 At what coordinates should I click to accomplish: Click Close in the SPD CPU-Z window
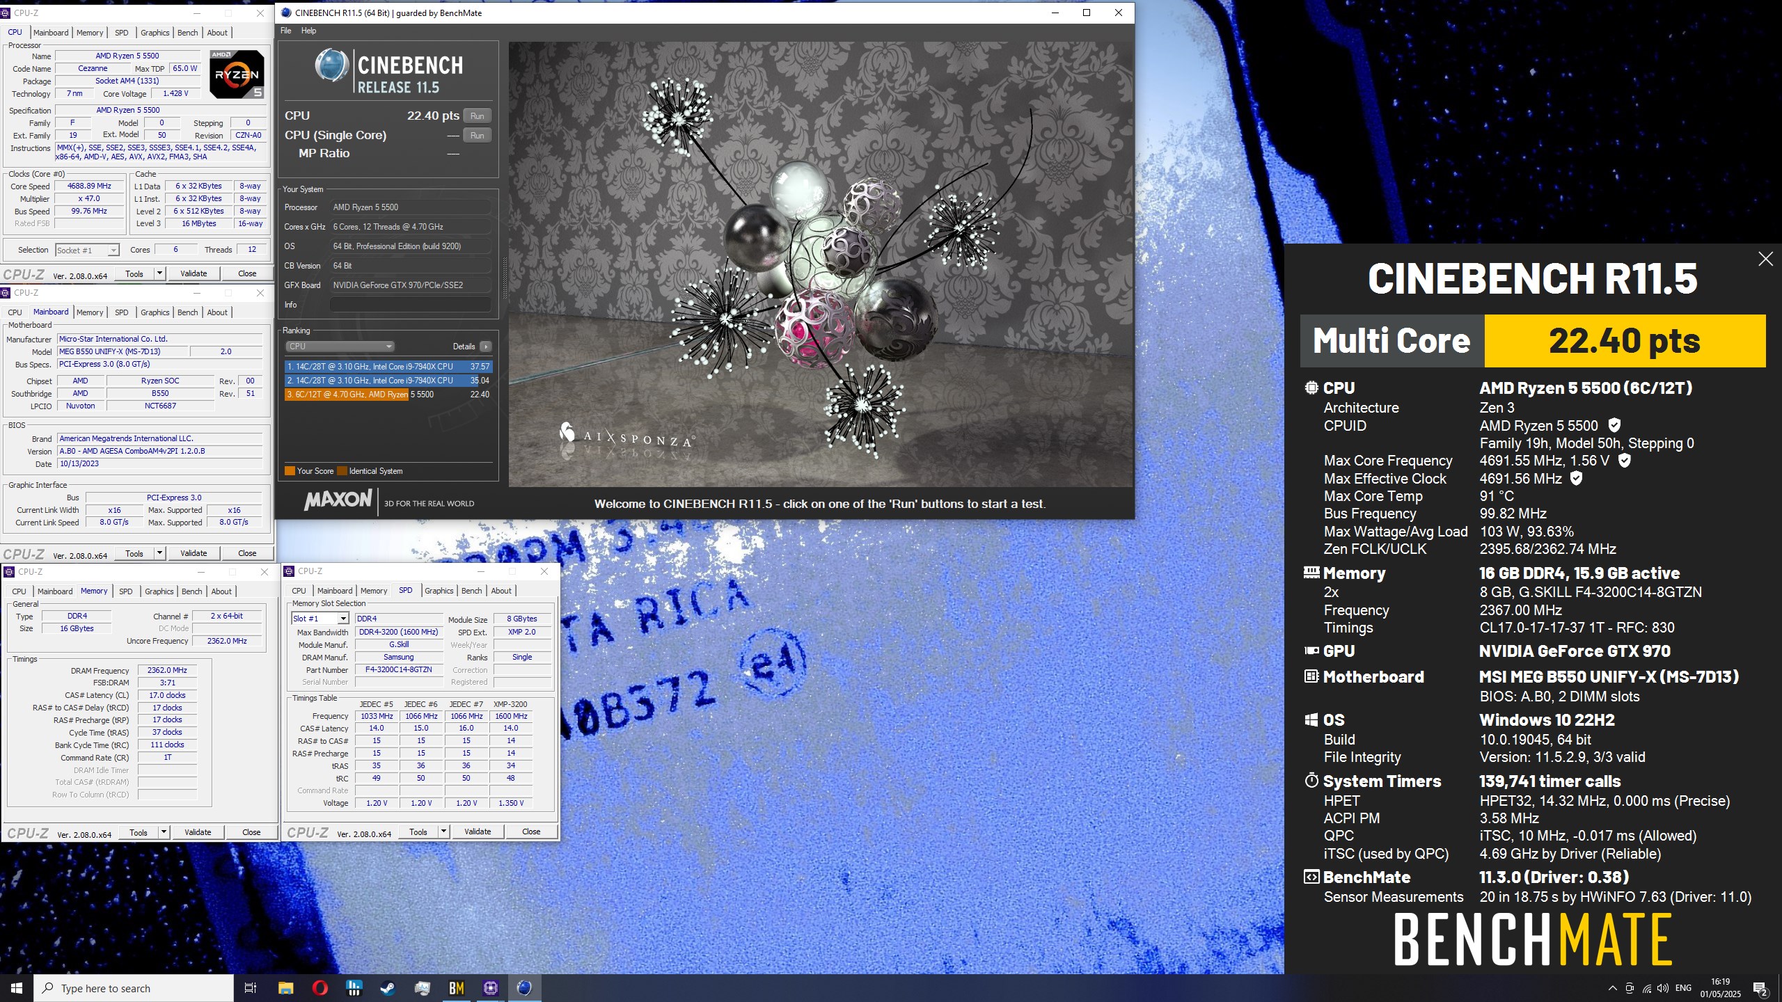(x=531, y=832)
